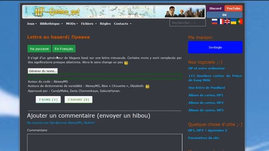The image size is (269, 151).
Task: Open the YouTube channel button
Action: click(234, 8)
